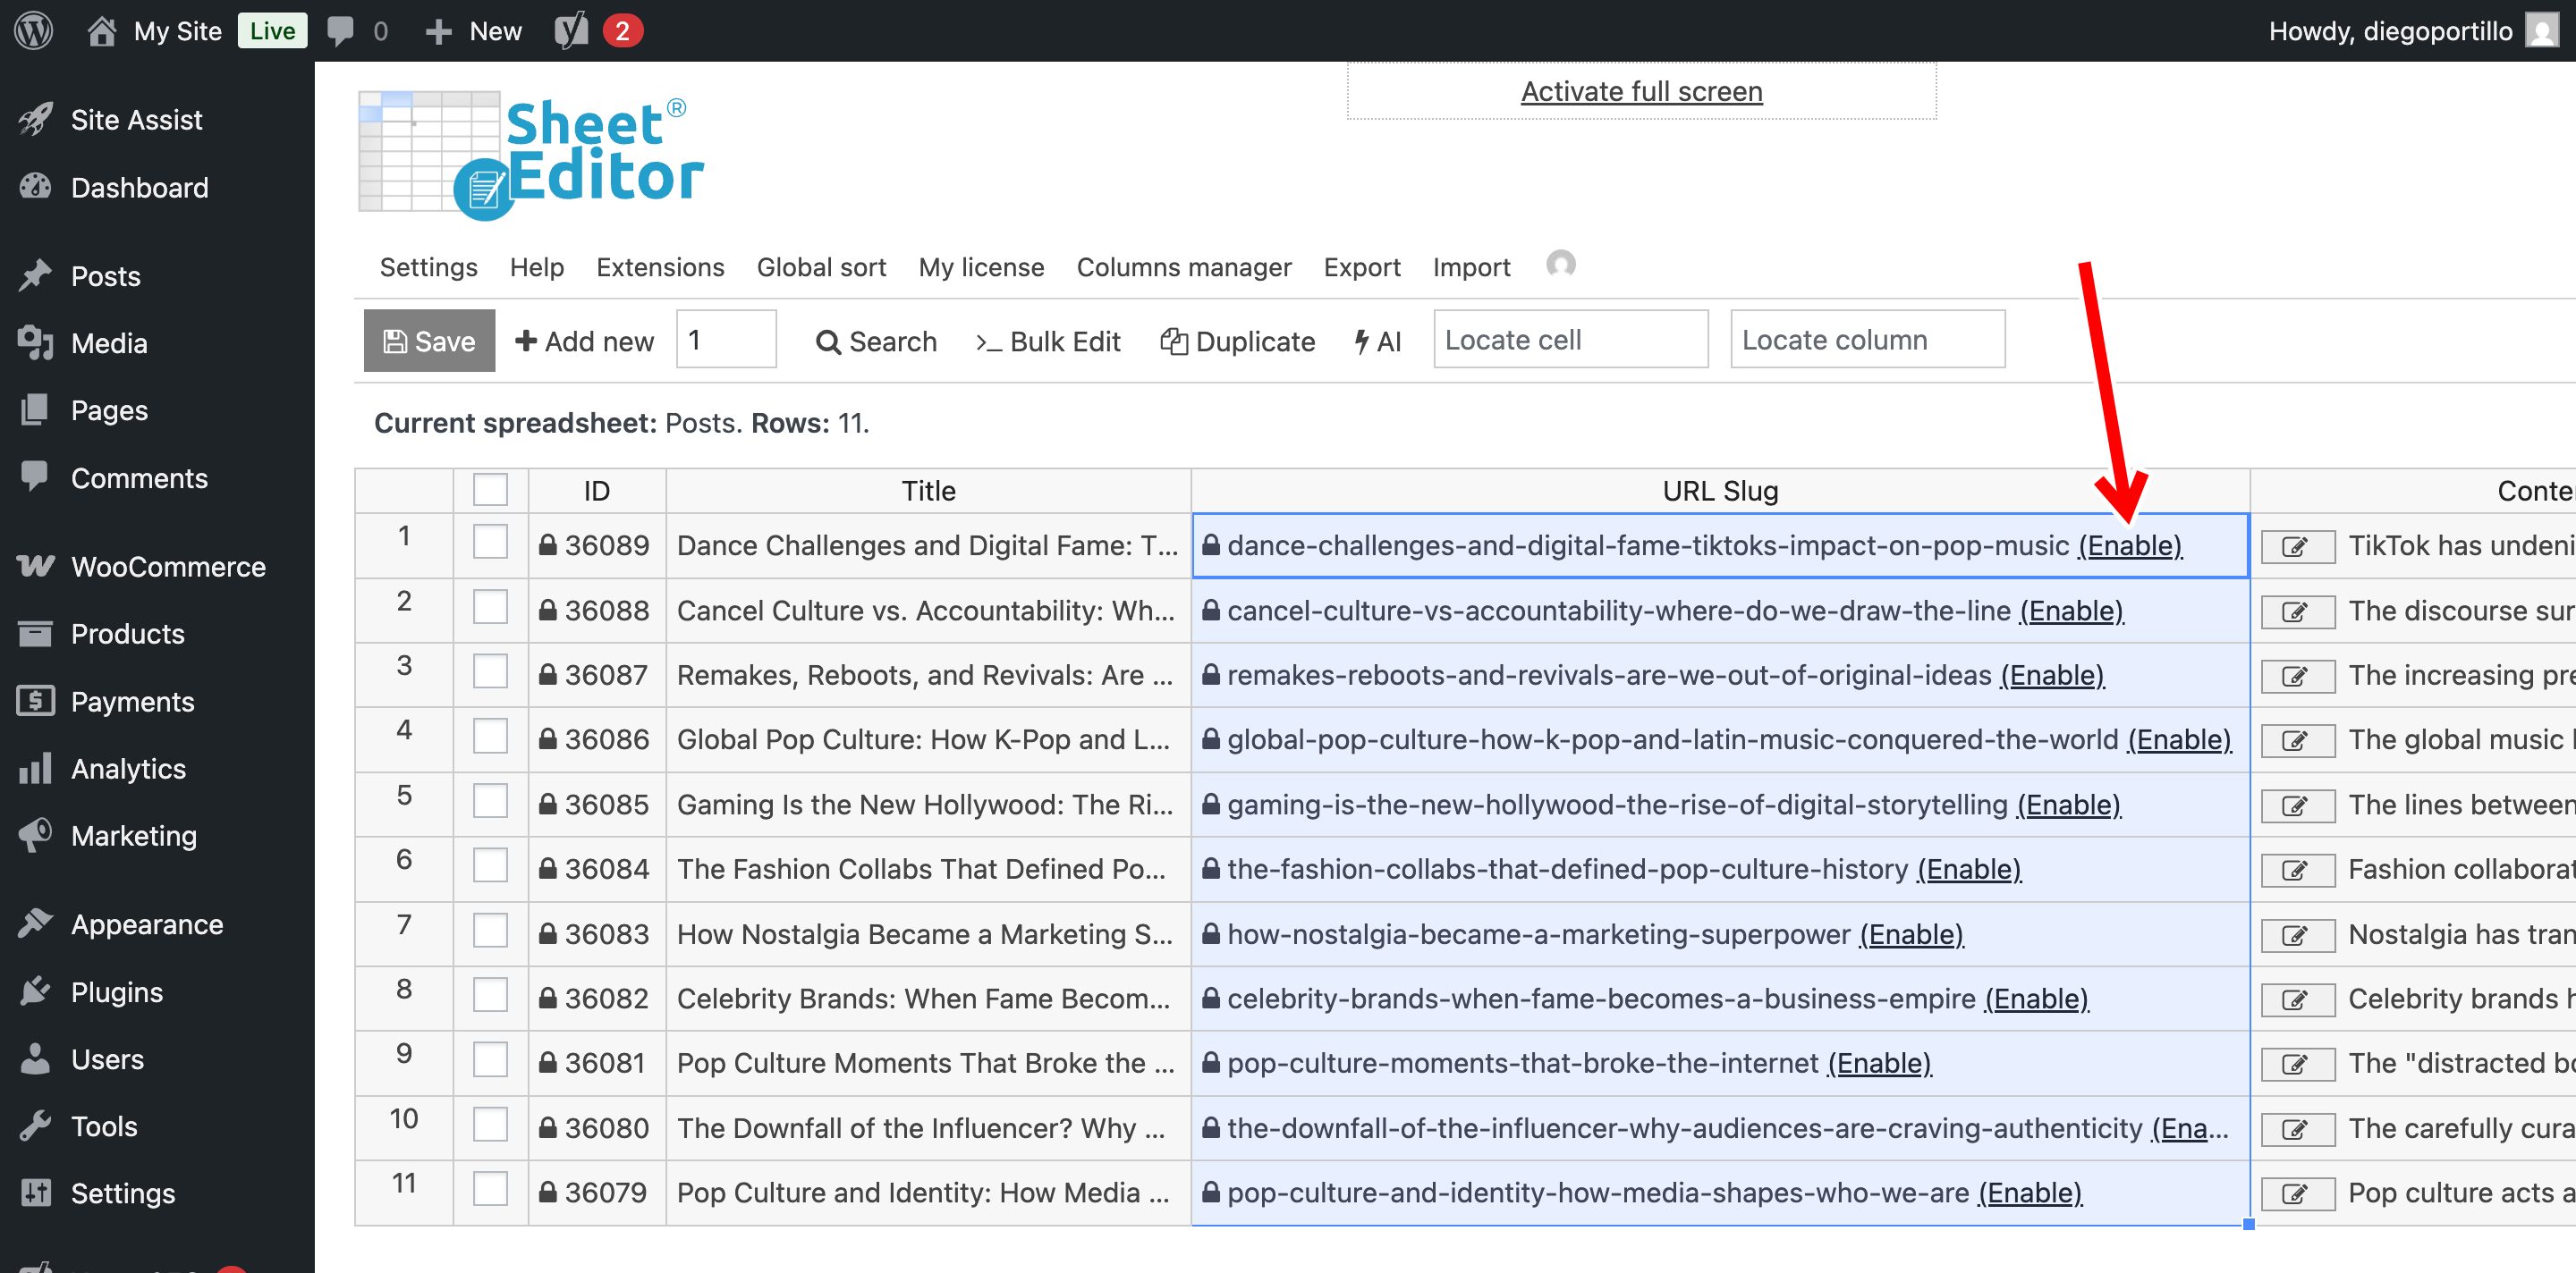Open the Duplicate tool
The image size is (2576, 1273).
(1238, 341)
